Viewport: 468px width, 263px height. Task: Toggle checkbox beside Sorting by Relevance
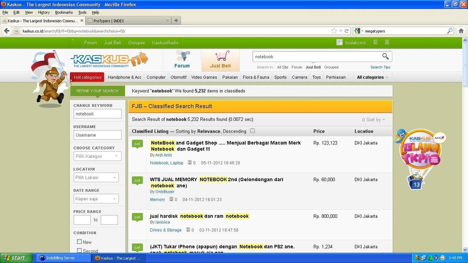click(x=252, y=131)
